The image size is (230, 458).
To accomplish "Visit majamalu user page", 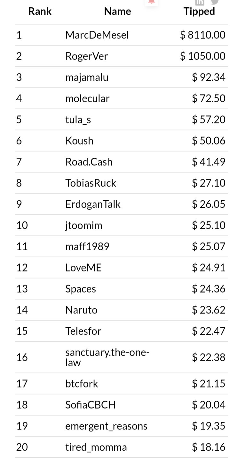I will [x=87, y=78].
